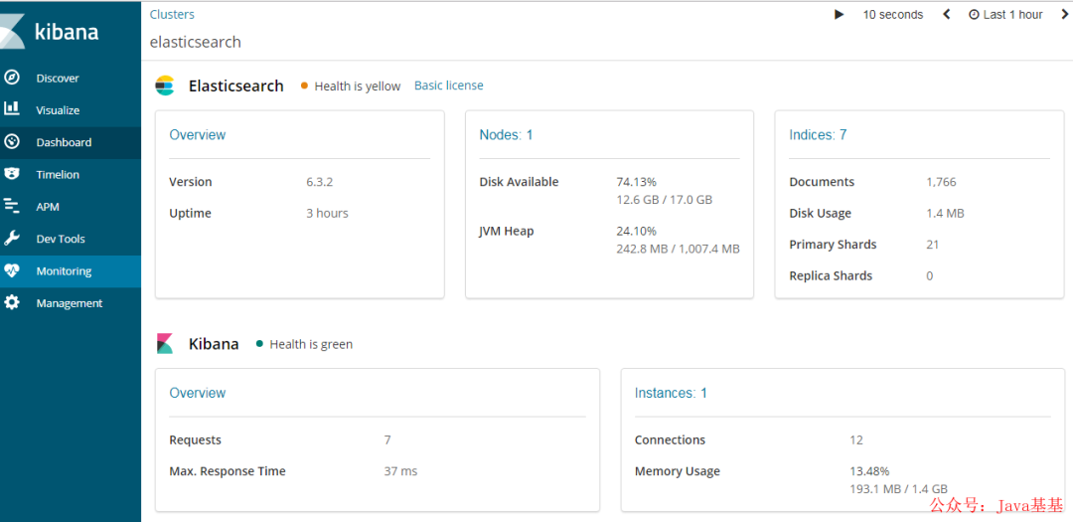Select Dev Tools menu label
The width and height of the screenshot is (1073, 522).
tap(61, 239)
